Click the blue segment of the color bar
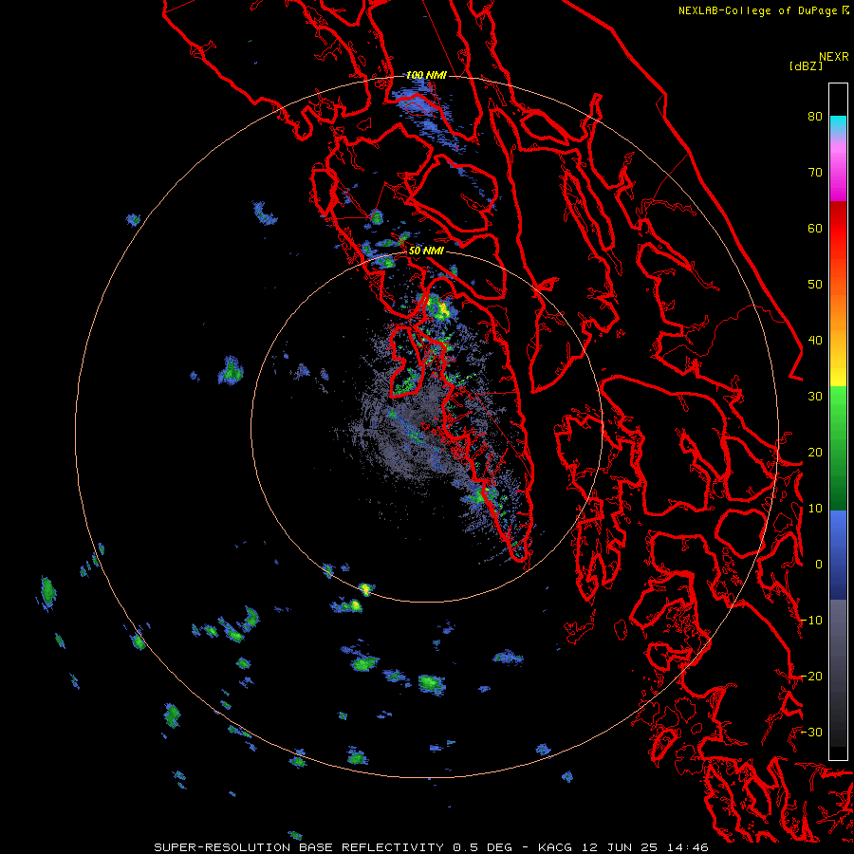 [838, 554]
